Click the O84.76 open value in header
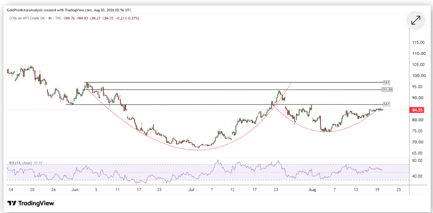This screenshot has height=213, width=433. pos(70,18)
